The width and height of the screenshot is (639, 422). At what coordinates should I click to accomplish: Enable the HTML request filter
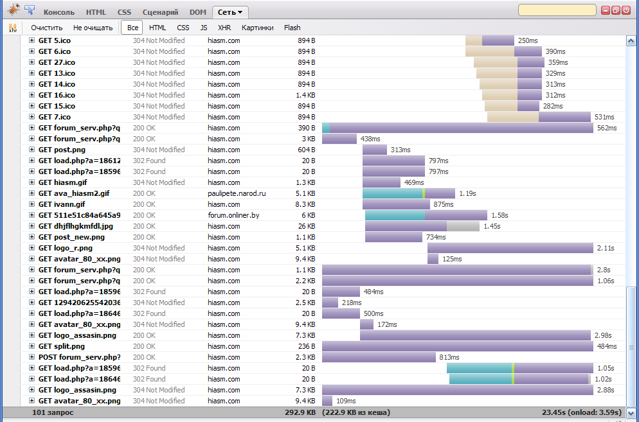(157, 28)
